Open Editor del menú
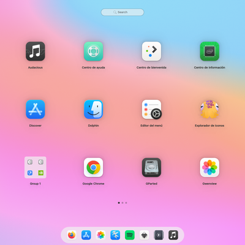Viewport: 245px width, 245px height. coord(151,109)
